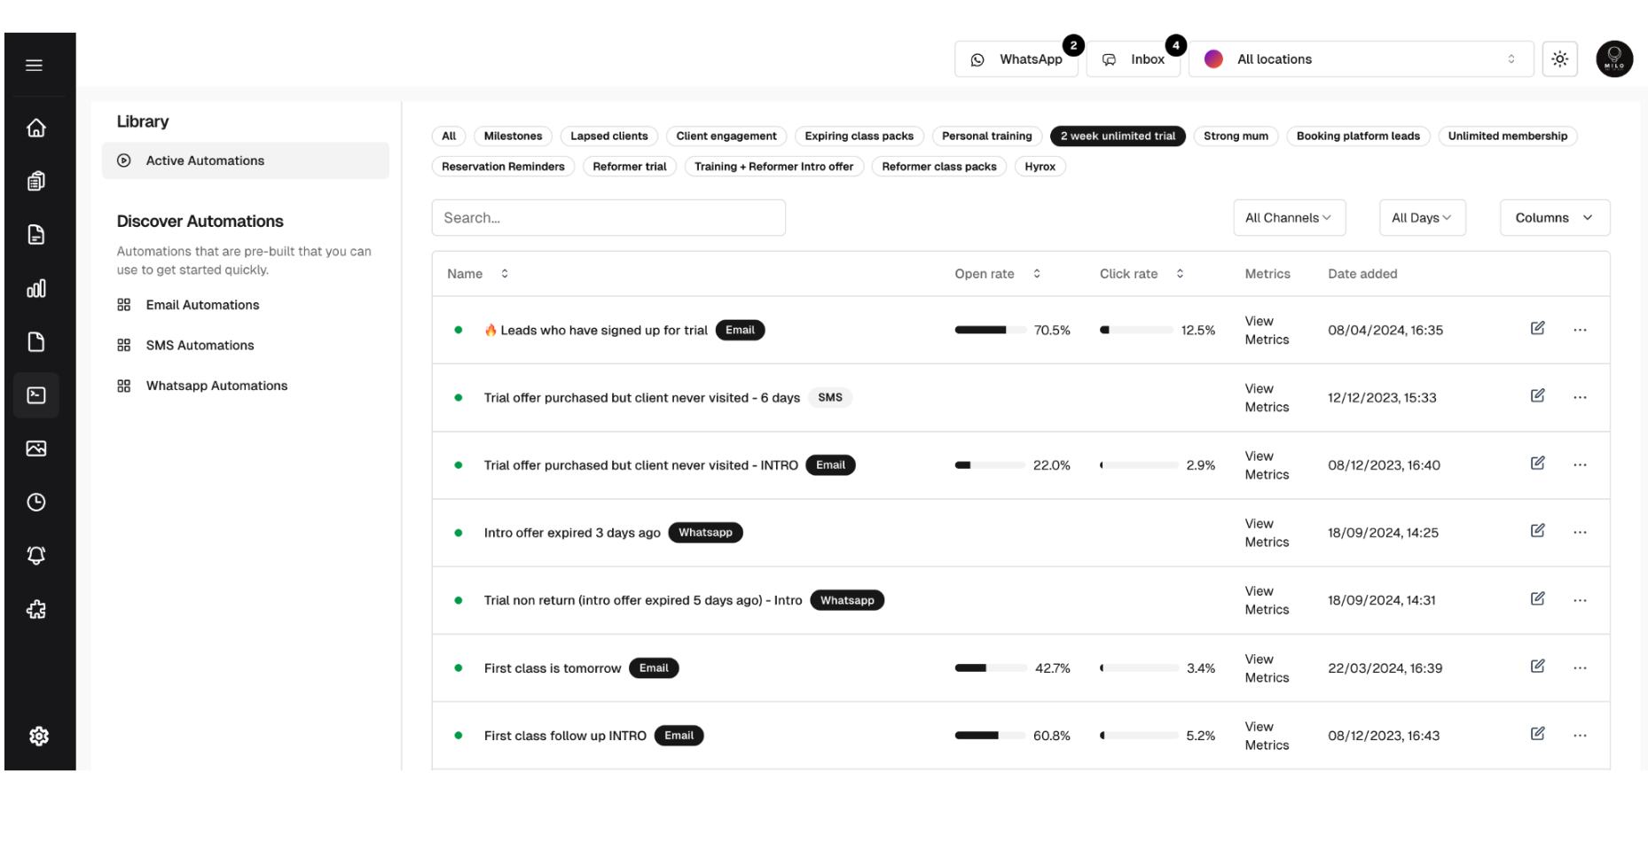The image size is (1648, 843).
Task: Open the WhatsApp button in the top bar
Action: [x=1016, y=59]
